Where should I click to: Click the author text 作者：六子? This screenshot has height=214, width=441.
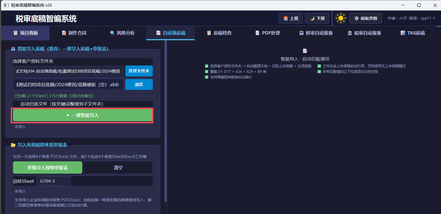pyautogui.click(x=397, y=18)
